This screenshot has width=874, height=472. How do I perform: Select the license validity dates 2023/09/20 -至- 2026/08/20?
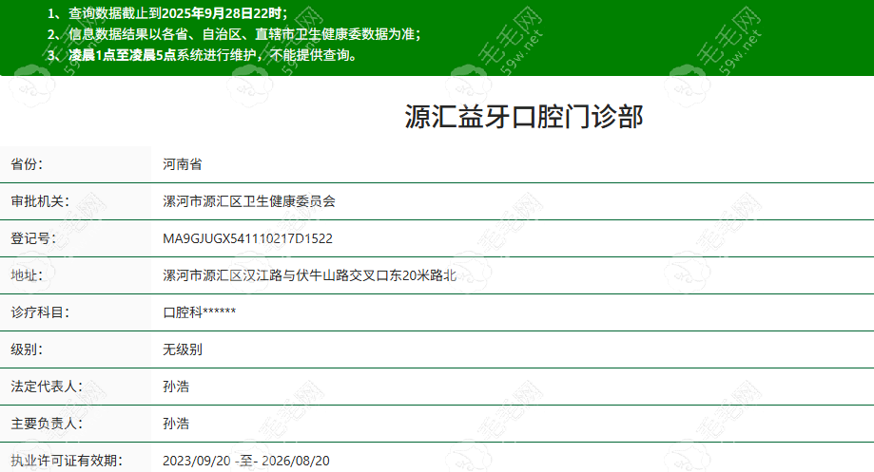coord(245,461)
